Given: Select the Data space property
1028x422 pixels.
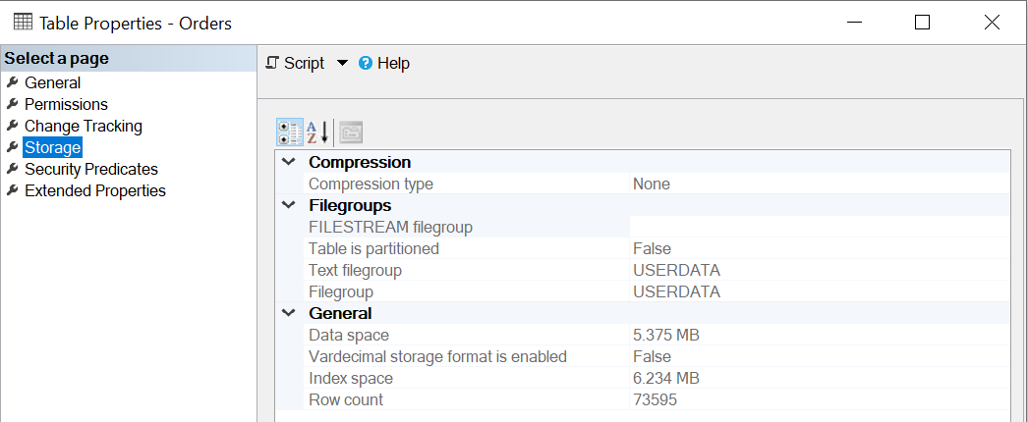Looking at the screenshot, I should click(x=349, y=335).
